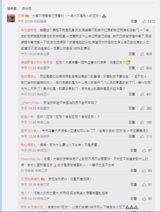Click the membership badge next to 只想吃有错吗

(x=43, y=179)
